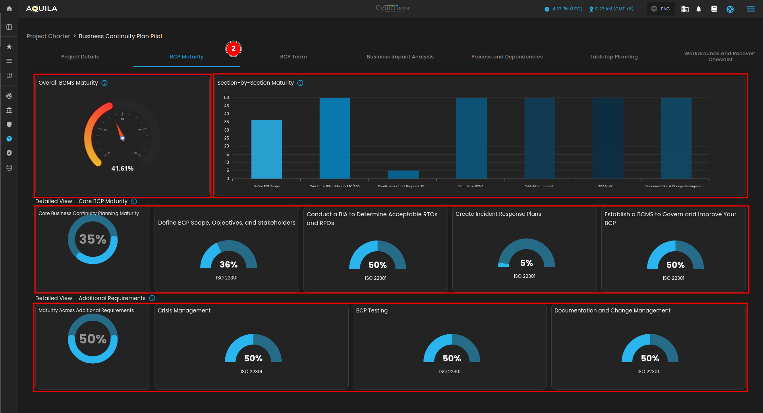This screenshot has width=763, height=413.
Task: Open the ENG language dropdown
Action: click(661, 9)
